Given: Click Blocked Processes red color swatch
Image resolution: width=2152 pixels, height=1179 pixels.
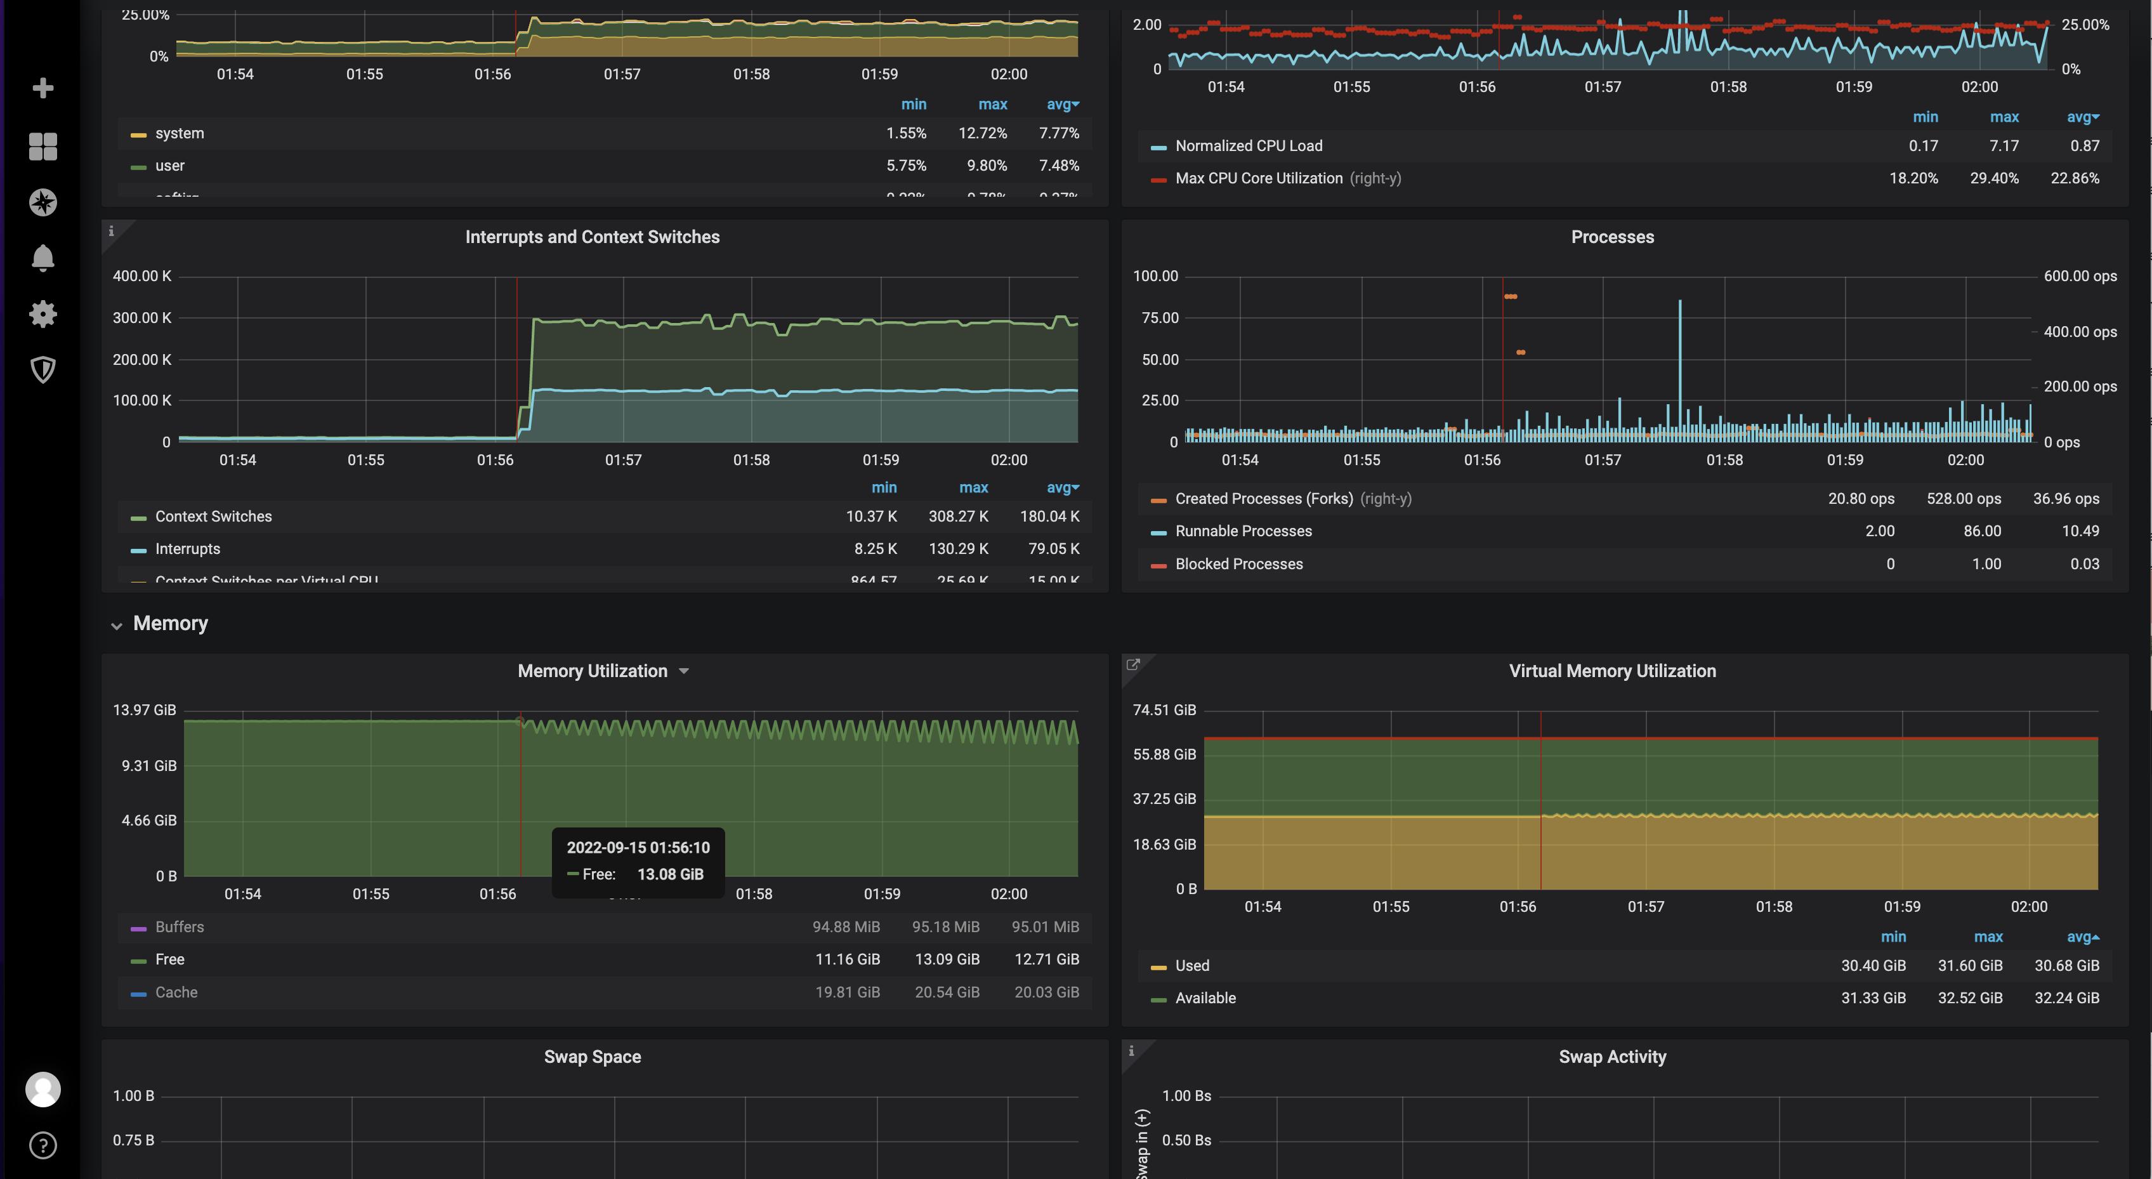Looking at the screenshot, I should (1158, 565).
